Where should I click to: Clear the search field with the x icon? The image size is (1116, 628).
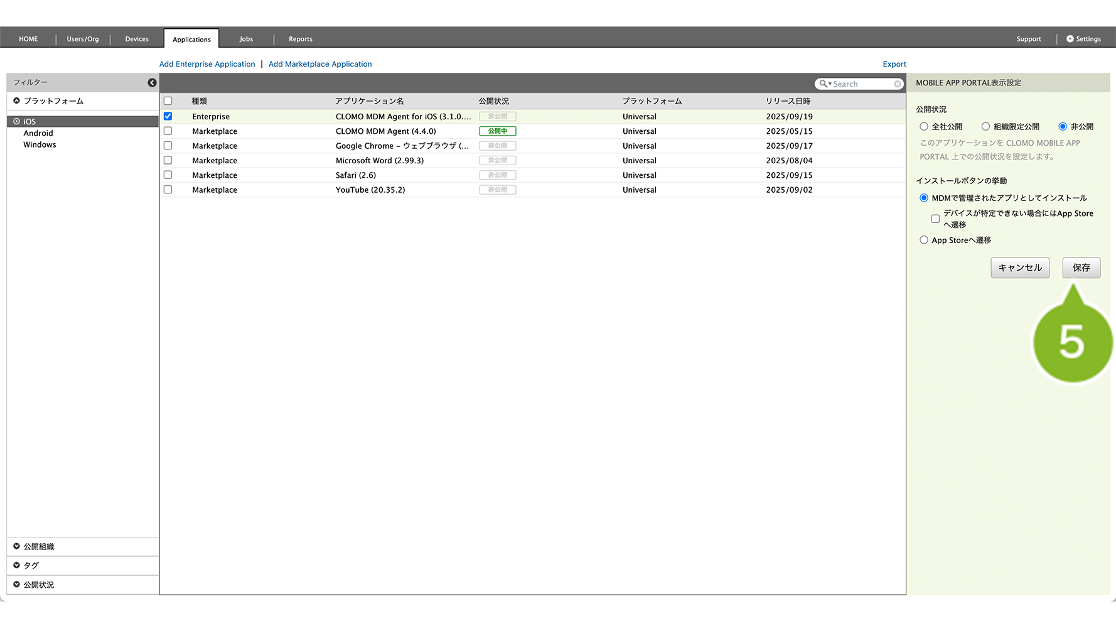(898, 84)
